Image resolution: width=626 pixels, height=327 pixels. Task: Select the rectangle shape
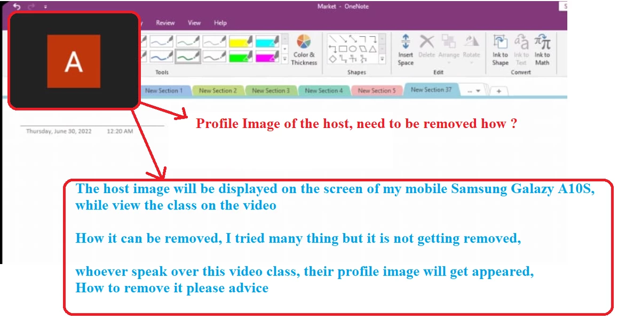click(x=343, y=49)
